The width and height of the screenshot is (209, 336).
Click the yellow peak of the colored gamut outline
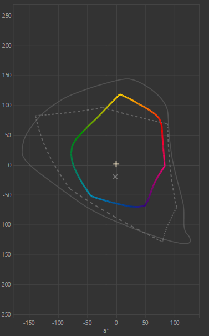coord(120,94)
